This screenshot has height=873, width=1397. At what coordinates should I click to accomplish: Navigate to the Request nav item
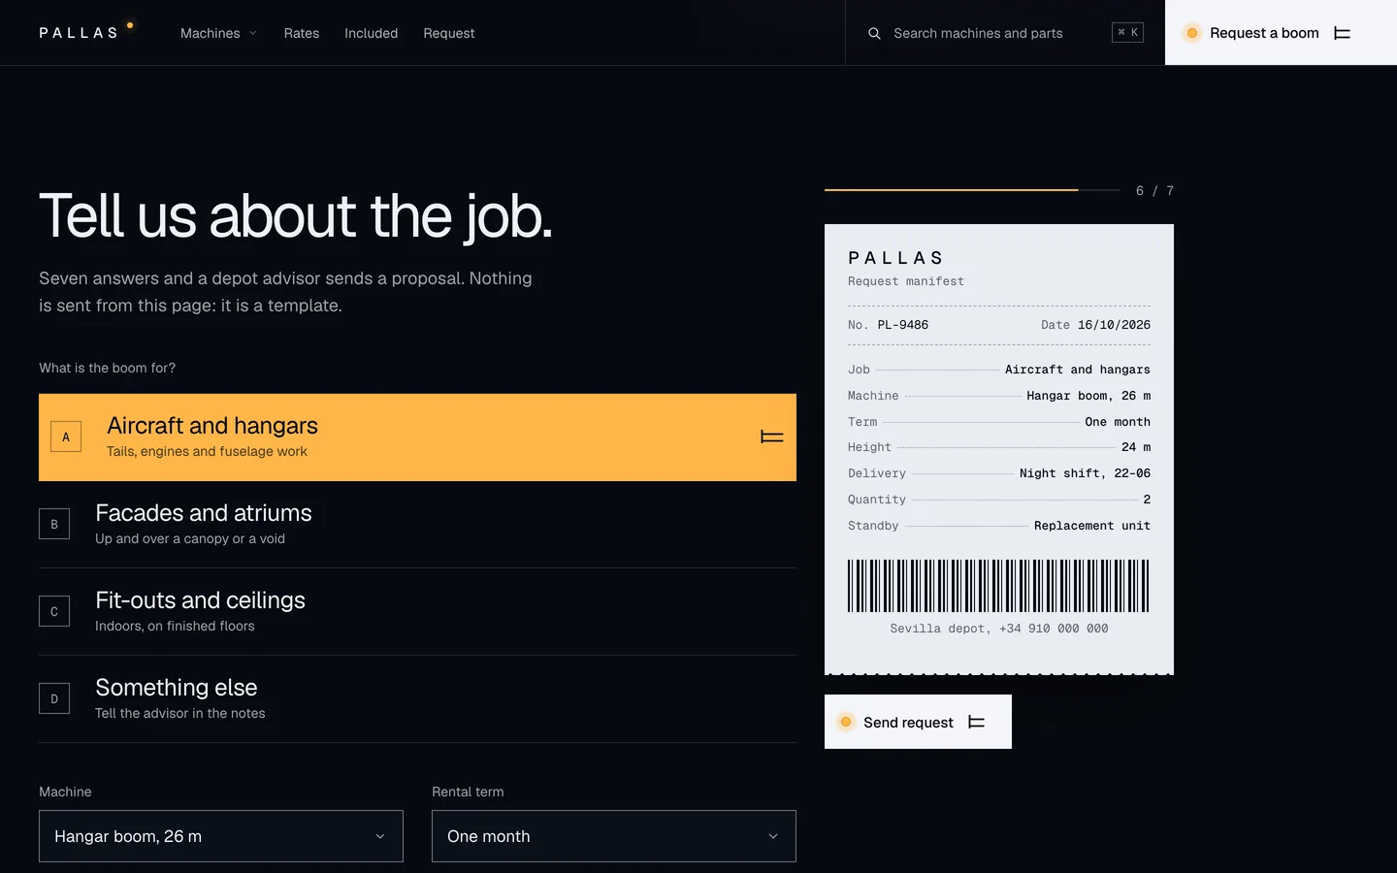pyautogui.click(x=449, y=33)
